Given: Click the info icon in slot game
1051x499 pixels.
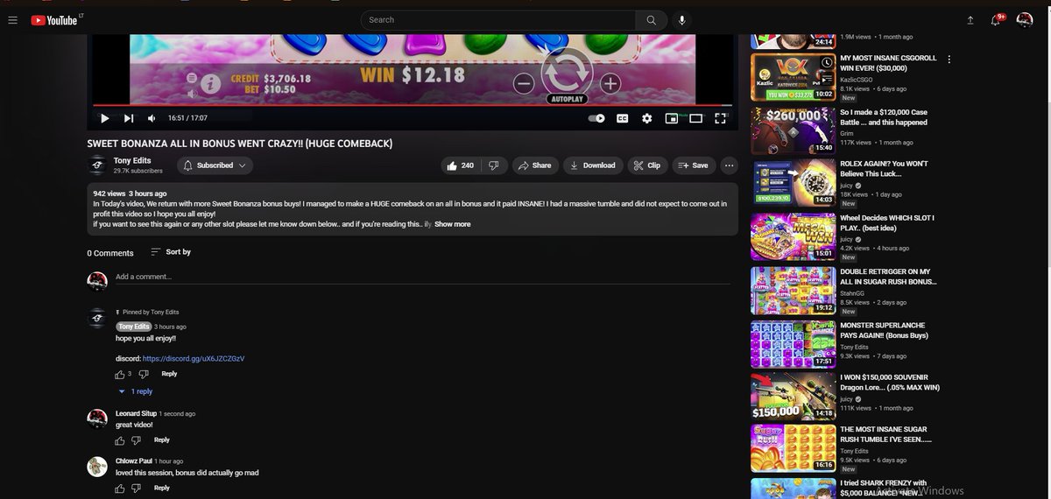Looking at the screenshot, I should (210, 84).
